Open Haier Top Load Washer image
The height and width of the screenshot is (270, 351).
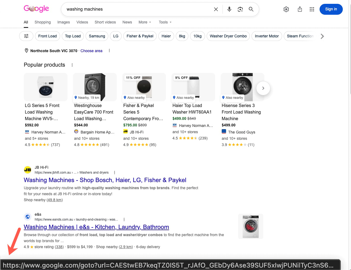coord(193,87)
